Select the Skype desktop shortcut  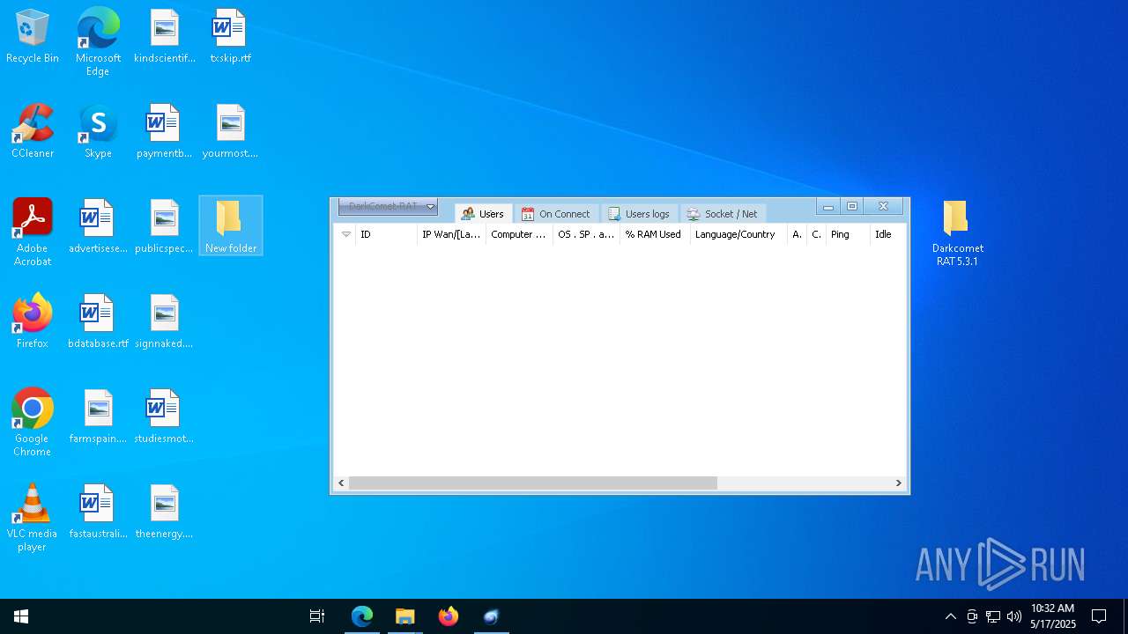98,132
